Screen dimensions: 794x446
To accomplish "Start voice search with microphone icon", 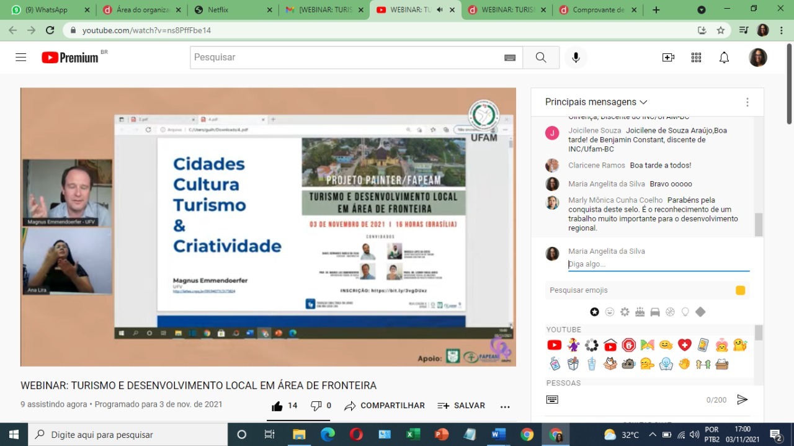I will (x=576, y=58).
